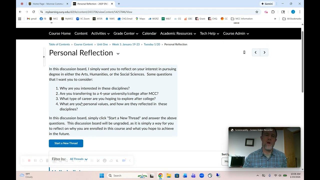The width and height of the screenshot is (320, 180).
Task: Open the MCC Information bookmark folder
Action: point(242,19)
